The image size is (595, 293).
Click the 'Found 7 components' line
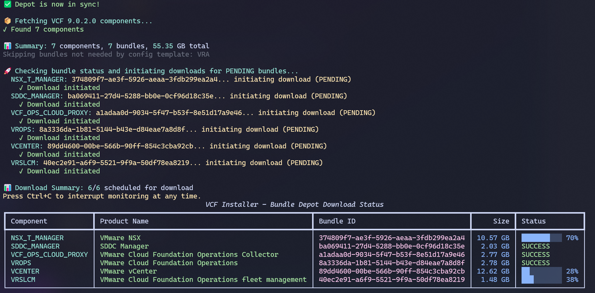(43, 29)
